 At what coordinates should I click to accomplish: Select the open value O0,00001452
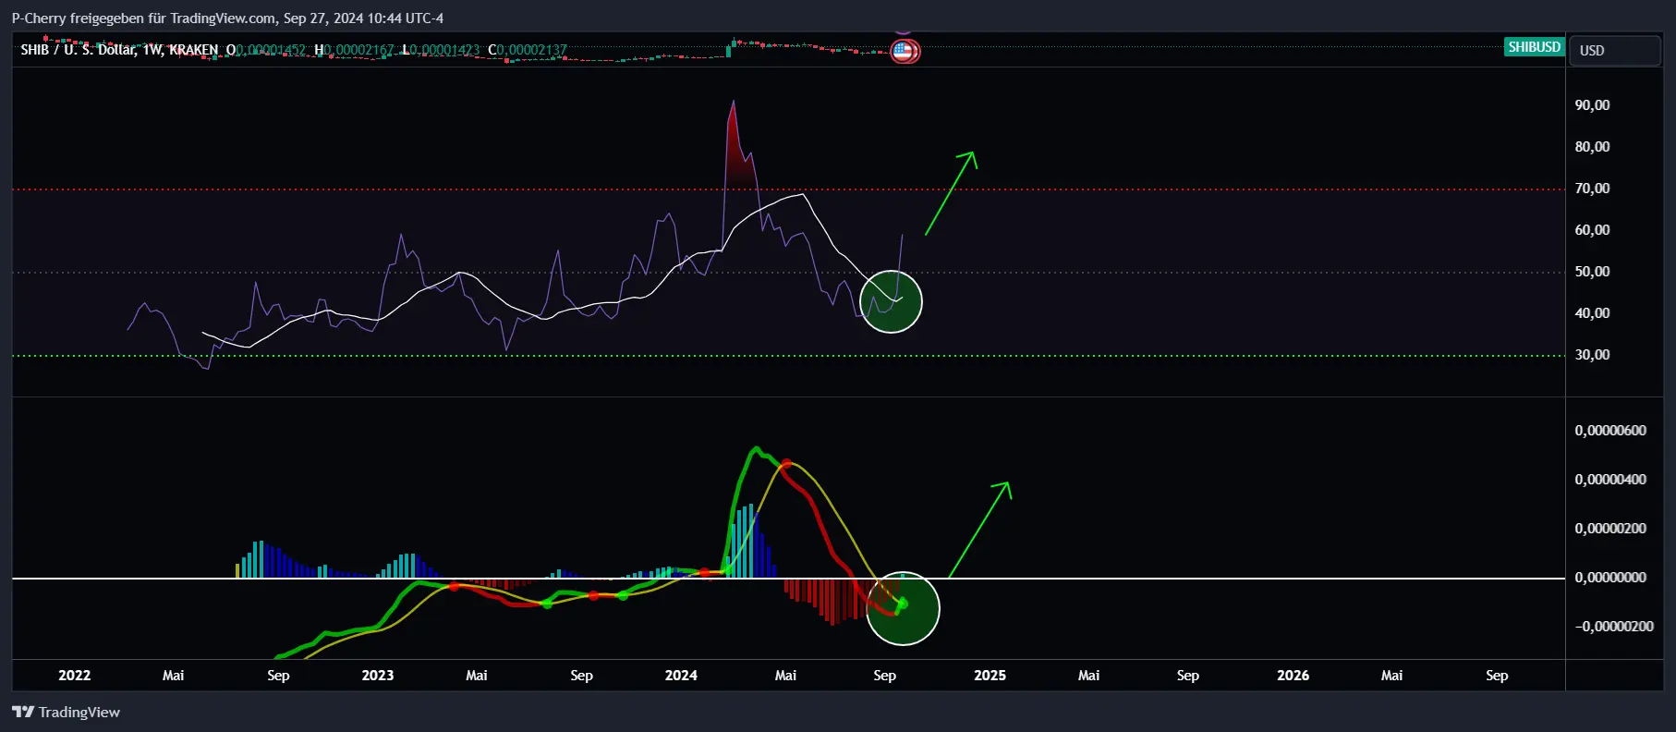[x=266, y=50]
